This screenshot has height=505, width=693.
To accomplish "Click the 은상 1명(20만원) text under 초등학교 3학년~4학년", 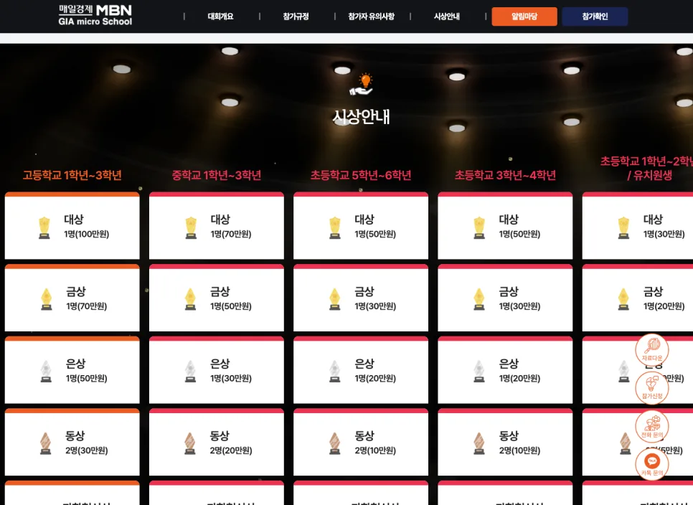I will [519, 371].
